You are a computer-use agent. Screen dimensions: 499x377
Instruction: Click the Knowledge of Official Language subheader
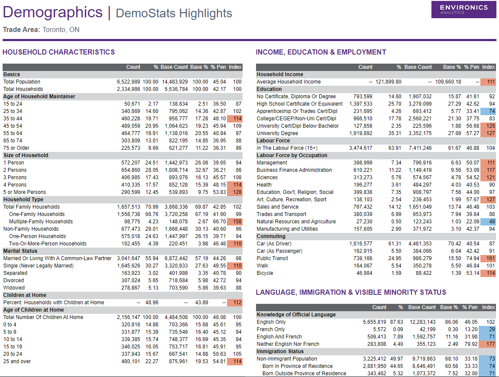296,315
